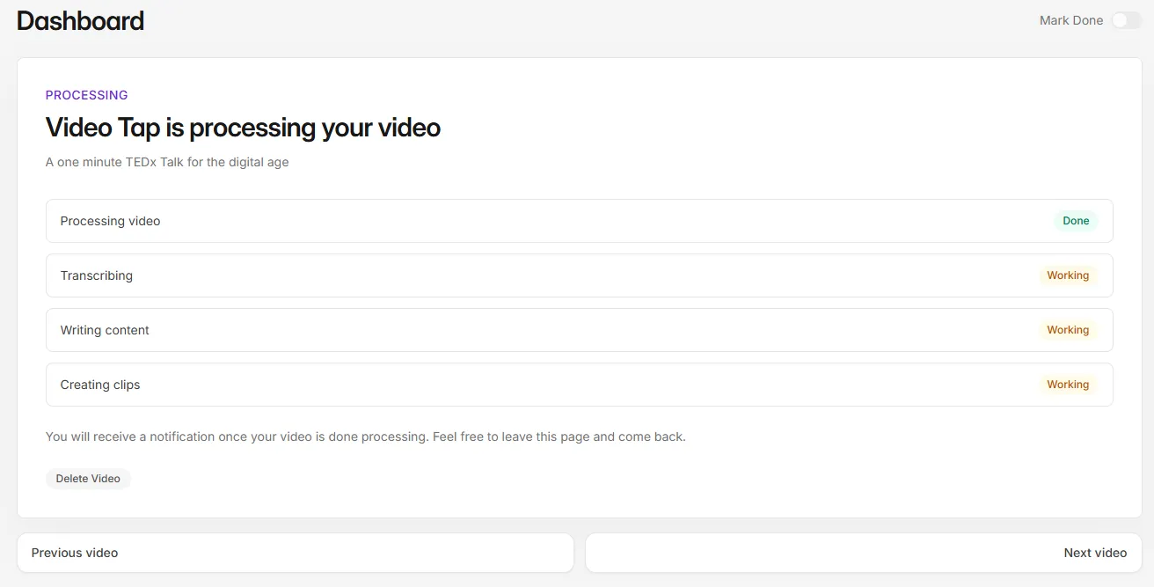Toggle the Mark Done switch
This screenshot has width=1154, height=587.
point(1126,20)
